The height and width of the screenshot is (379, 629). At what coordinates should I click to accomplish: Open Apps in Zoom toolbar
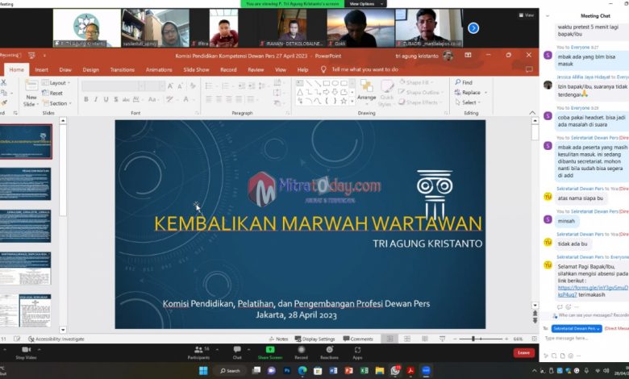click(357, 352)
